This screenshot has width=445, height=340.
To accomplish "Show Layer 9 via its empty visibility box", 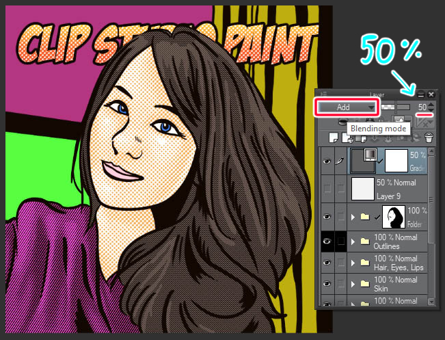I will [x=327, y=188].
